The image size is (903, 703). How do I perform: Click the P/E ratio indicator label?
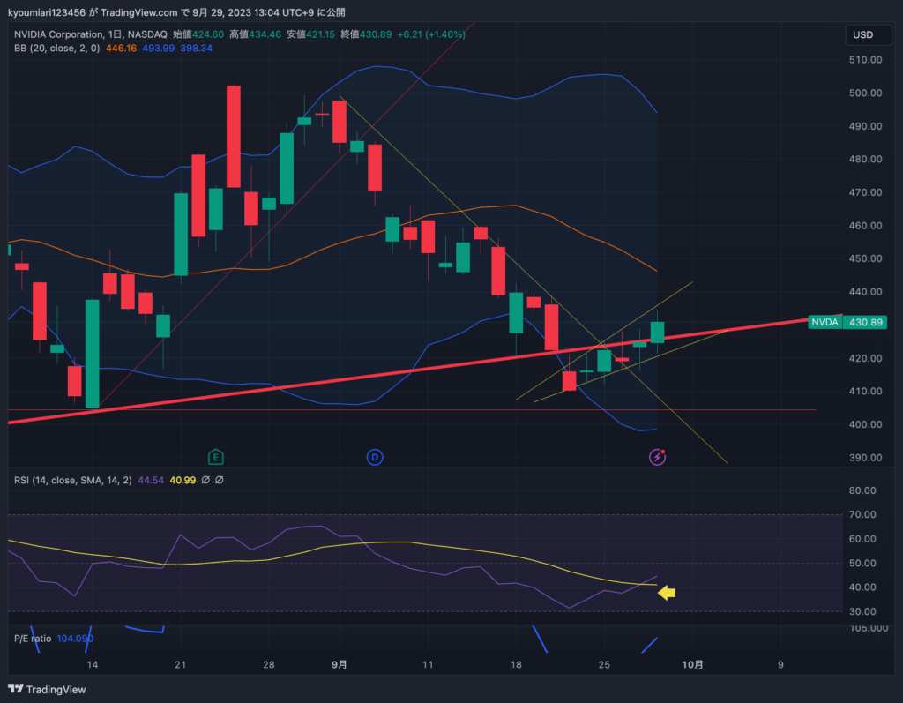point(33,639)
